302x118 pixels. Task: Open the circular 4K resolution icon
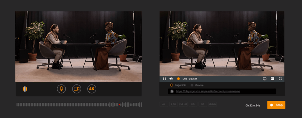pos(92,89)
